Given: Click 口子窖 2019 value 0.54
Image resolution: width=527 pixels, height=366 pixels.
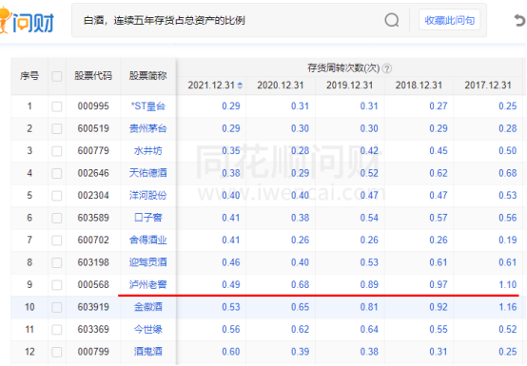Looking at the screenshot, I should (369, 218).
